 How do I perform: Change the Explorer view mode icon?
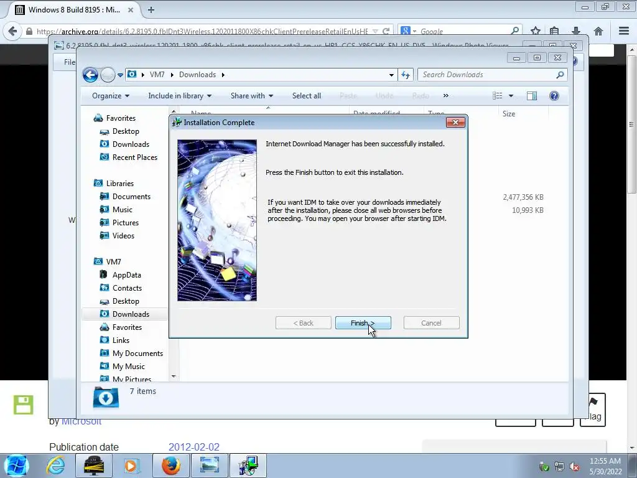(x=497, y=96)
